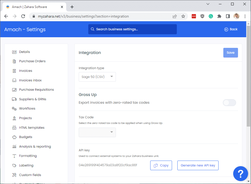Select the Analysis & reporting chart icon
This screenshot has height=184, width=251.
(x=14, y=147)
